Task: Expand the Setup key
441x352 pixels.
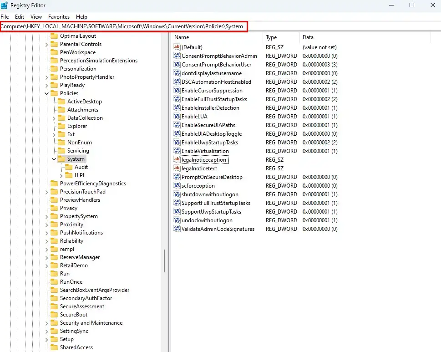Action: click(x=47, y=339)
